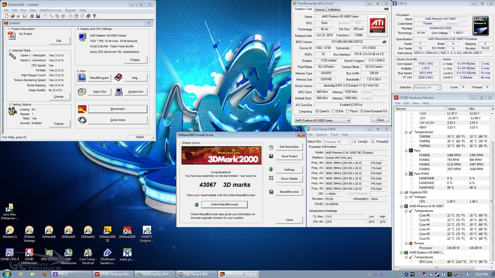This screenshot has width=495, height=278.
Task: Click the Selected Tests section icon
Action: (x=12, y=56)
